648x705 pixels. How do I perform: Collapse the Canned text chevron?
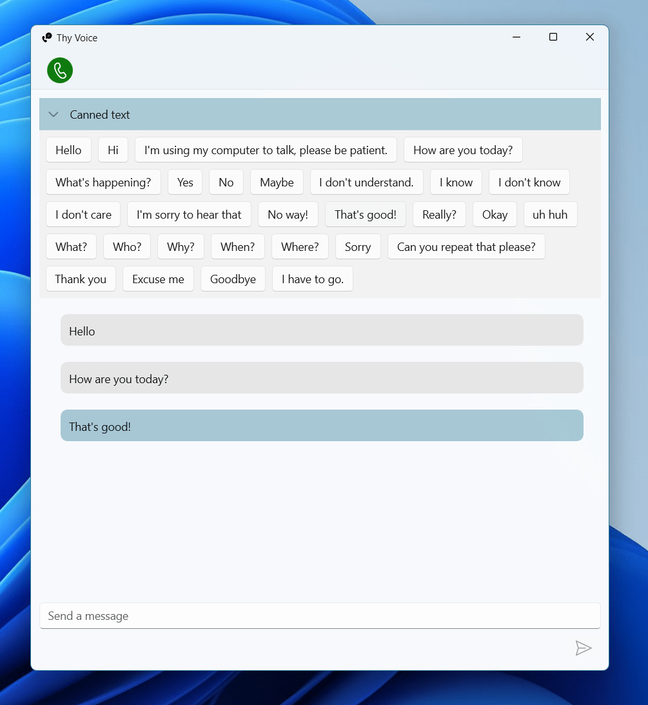click(x=54, y=115)
